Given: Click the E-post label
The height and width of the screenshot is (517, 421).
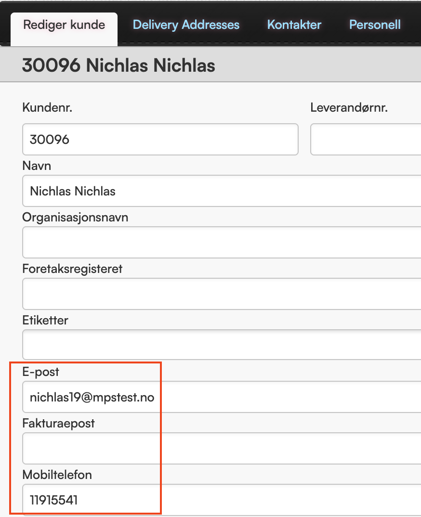Looking at the screenshot, I should [x=40, y=372].
